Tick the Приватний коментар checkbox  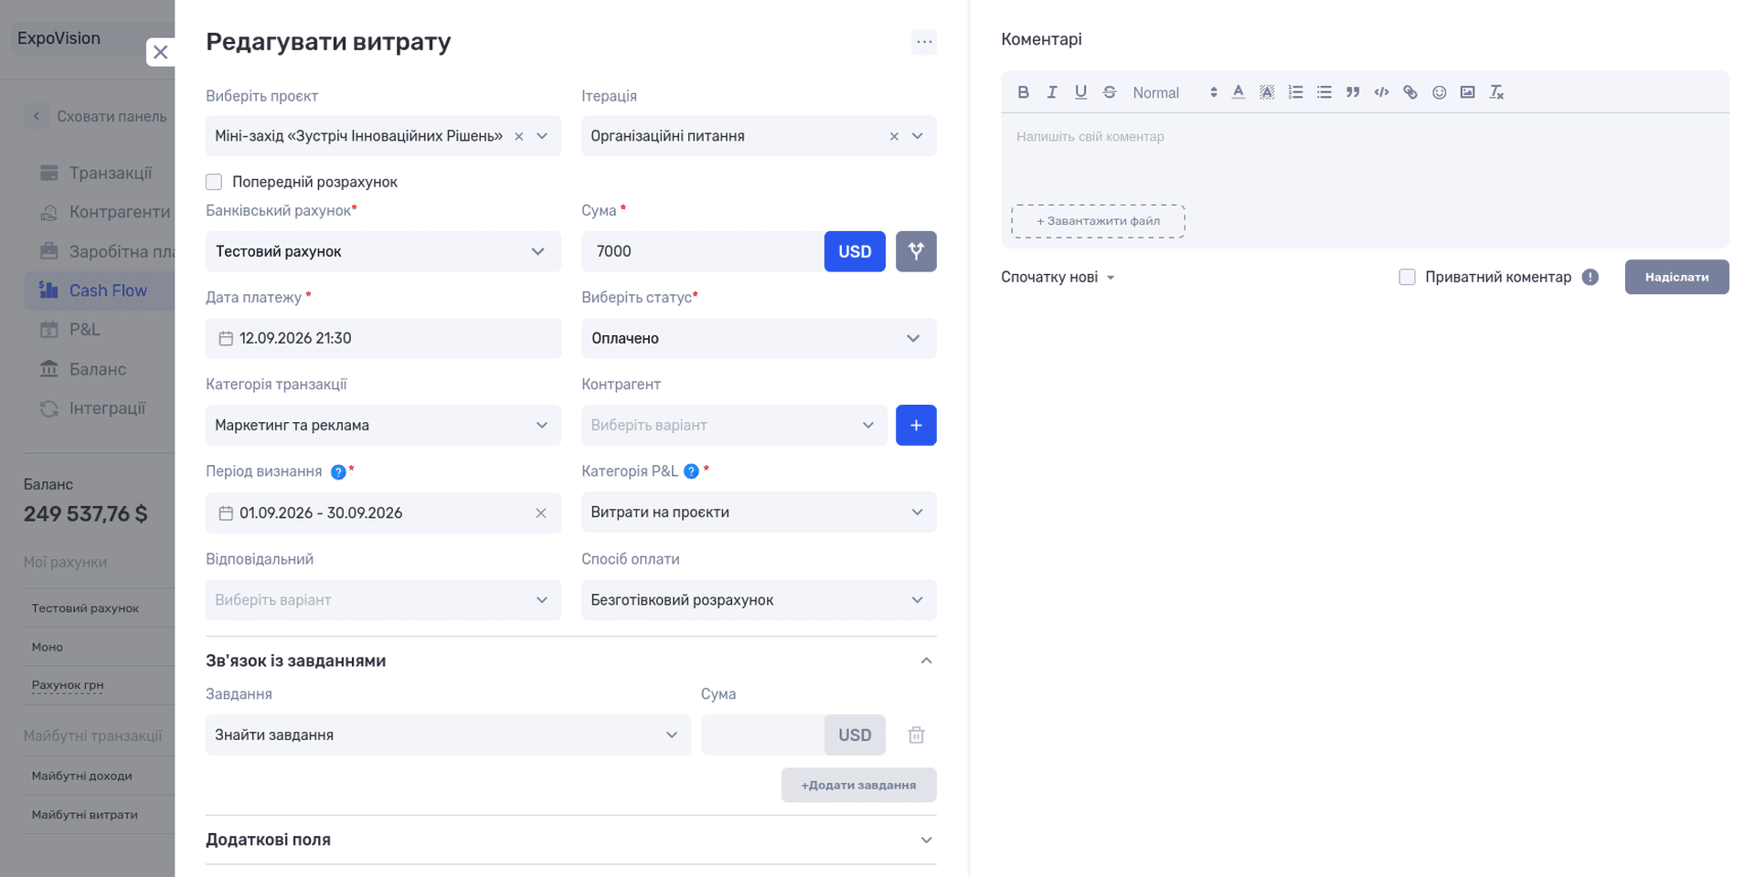click(x=1407, y=277)
